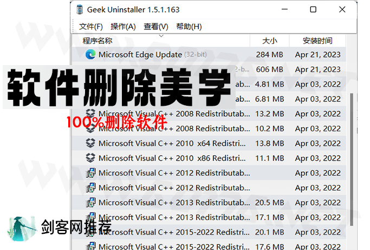Select Visual C++ 2015-2022 row sized 20.1 MB
Screen dimensions: 370x250
209,232
